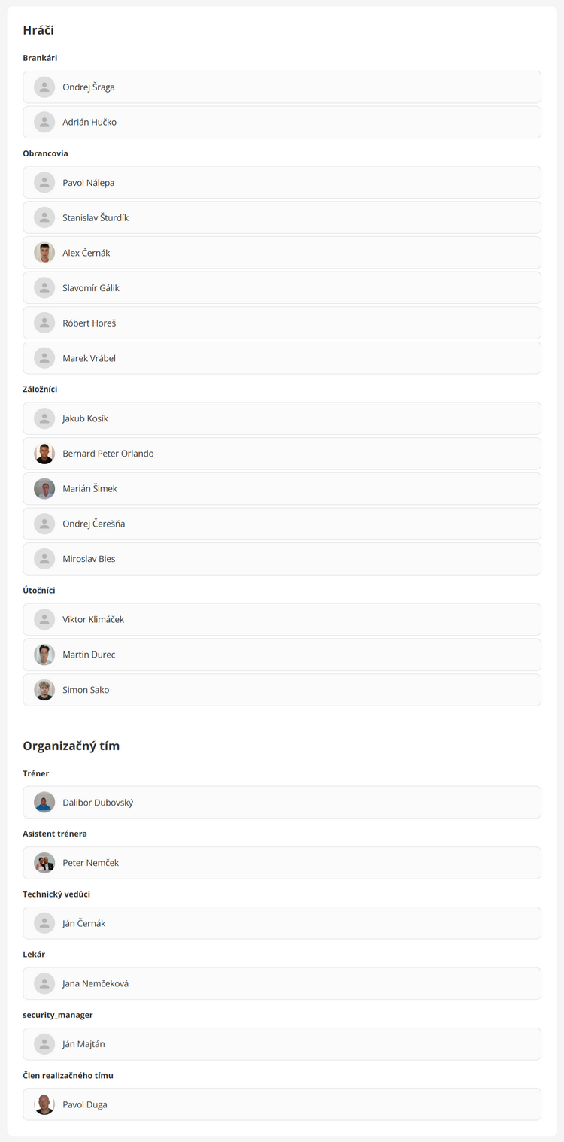Select the Miroslav Bies player entry
564x1142 pixels.
(x=282, y=559)
